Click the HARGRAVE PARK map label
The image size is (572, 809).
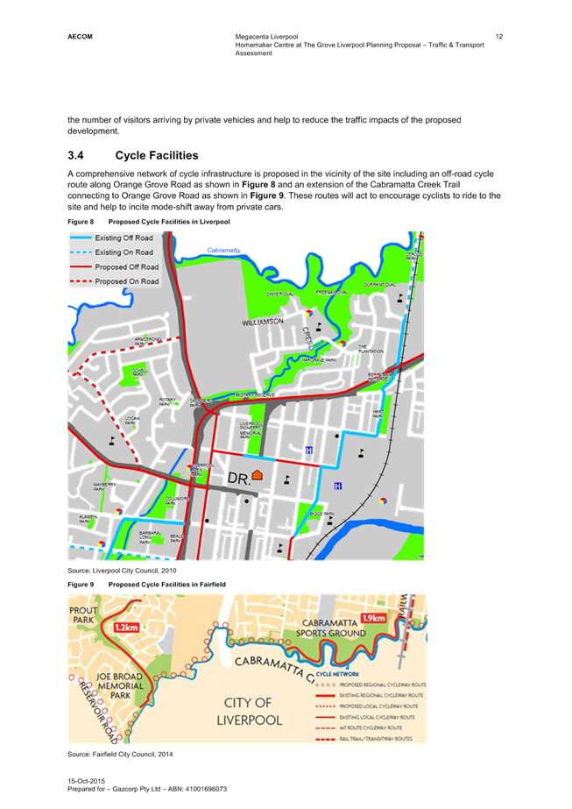[x=319, y=360]
